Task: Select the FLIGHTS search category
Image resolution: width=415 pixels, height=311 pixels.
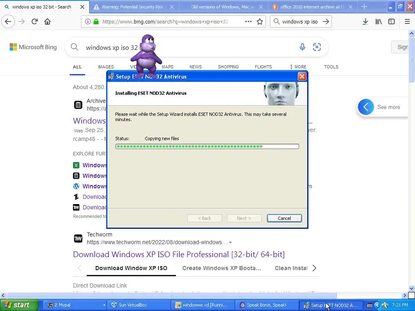Action: pos(263,67)
